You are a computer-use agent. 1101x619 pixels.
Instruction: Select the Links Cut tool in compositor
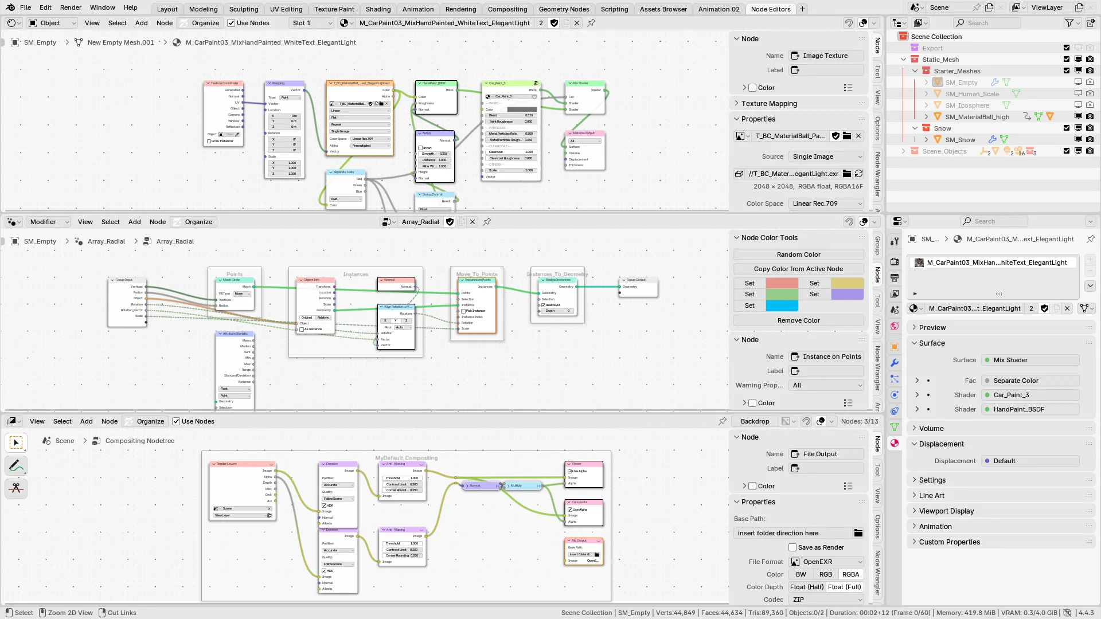pyautogui.click(x=16, y=488)
